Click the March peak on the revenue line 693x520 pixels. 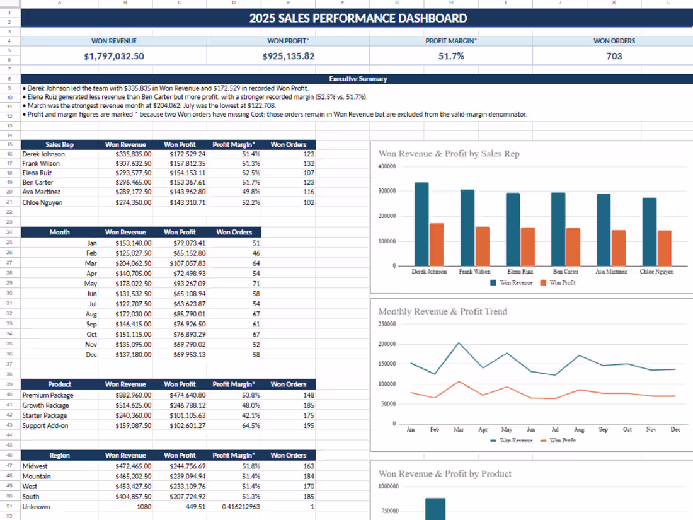click(x=459, y=343)
